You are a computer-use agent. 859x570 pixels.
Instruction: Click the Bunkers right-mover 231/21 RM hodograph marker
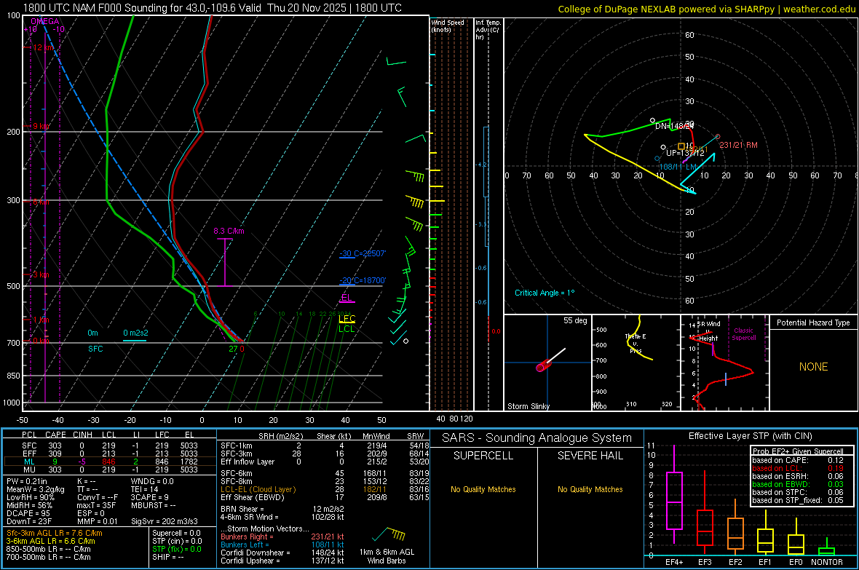pyautogui.click(x=718, y=137)
